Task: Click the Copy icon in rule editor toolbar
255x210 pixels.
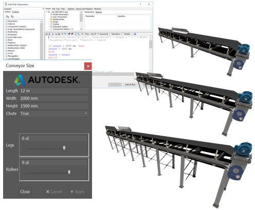Action: click(56, 34)
